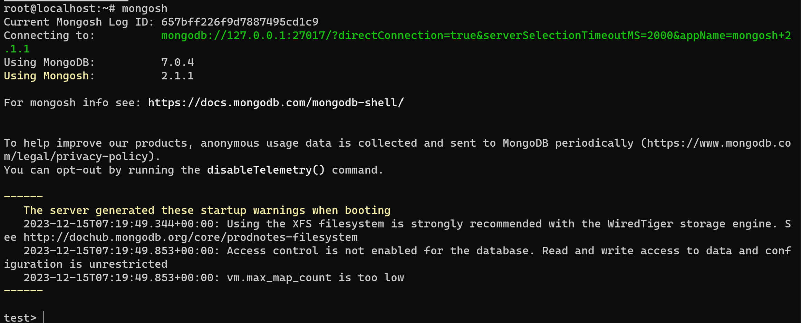Screen dimensions: 801x323
Task: Click the XFS filesystem warning timestamp
Action: [121, 224]
